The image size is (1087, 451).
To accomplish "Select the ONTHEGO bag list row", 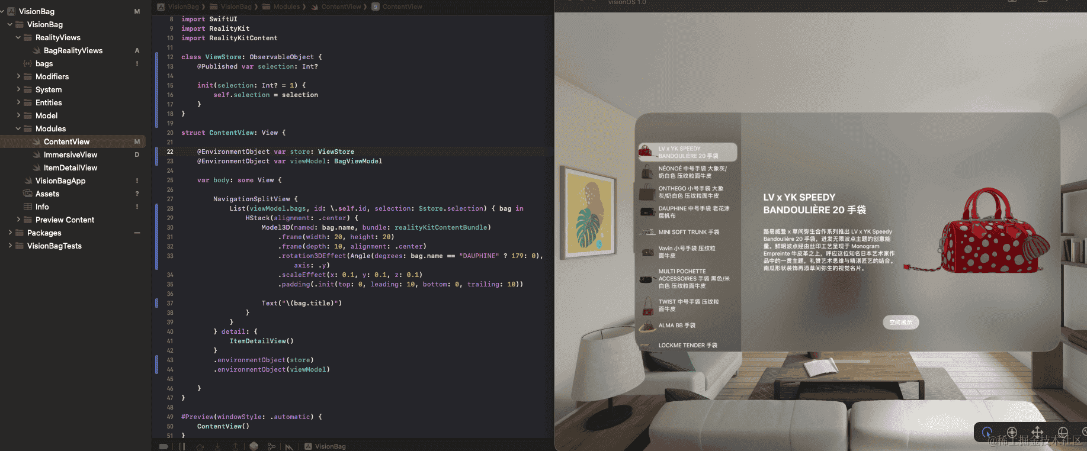I will click(x=688, y=192).
